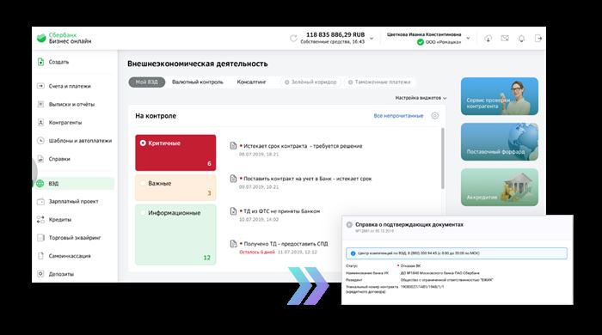The height and width of the screenshot is (335, 602).
Task: Click the Создать sidebar icon
Action: 40,62
